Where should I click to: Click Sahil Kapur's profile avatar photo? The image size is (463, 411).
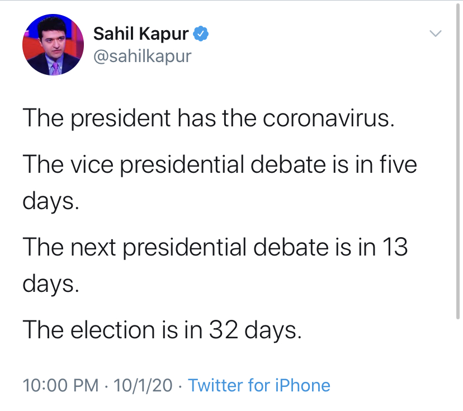(53, 50)
